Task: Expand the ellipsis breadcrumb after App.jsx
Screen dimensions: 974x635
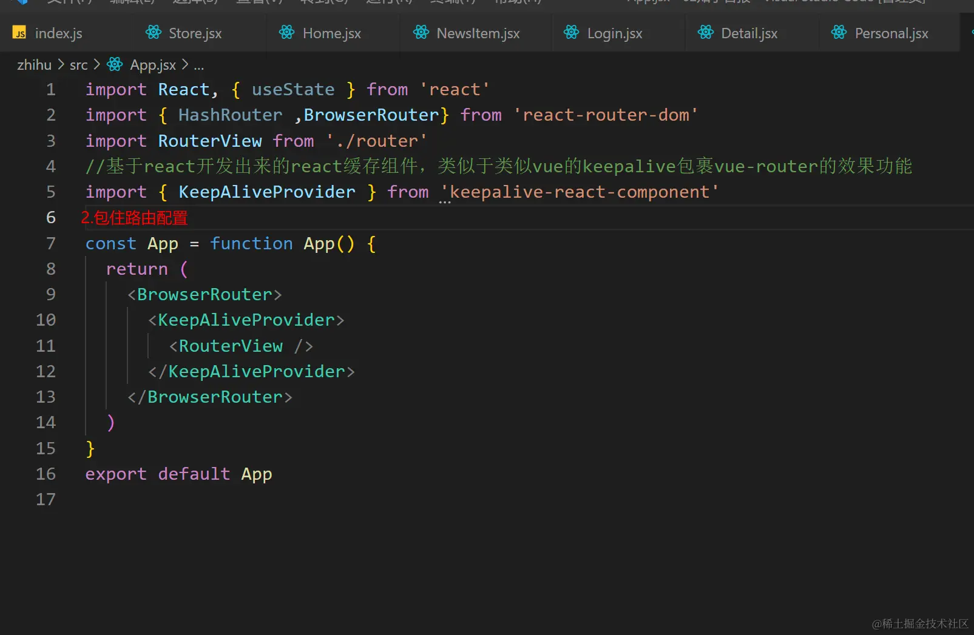Action: 199,66
